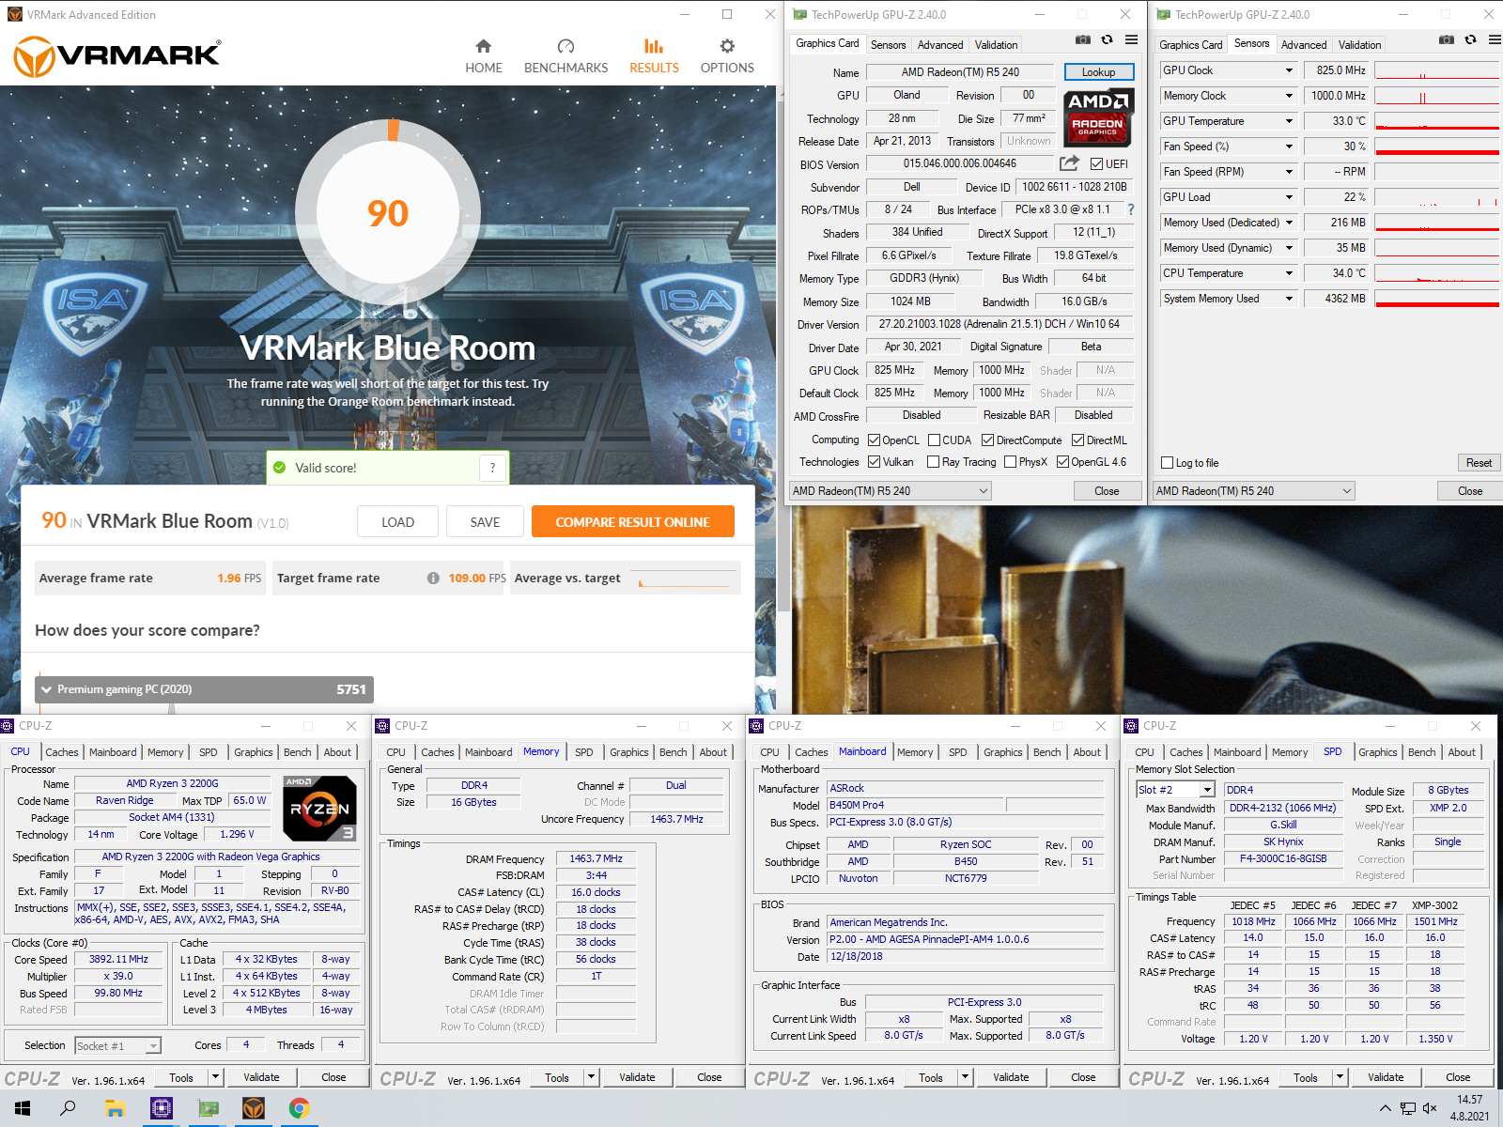Viewport: 1503px width, 1127px height.
Task: Toggle the UEFI checkbox
Action: click(1096, 164)
